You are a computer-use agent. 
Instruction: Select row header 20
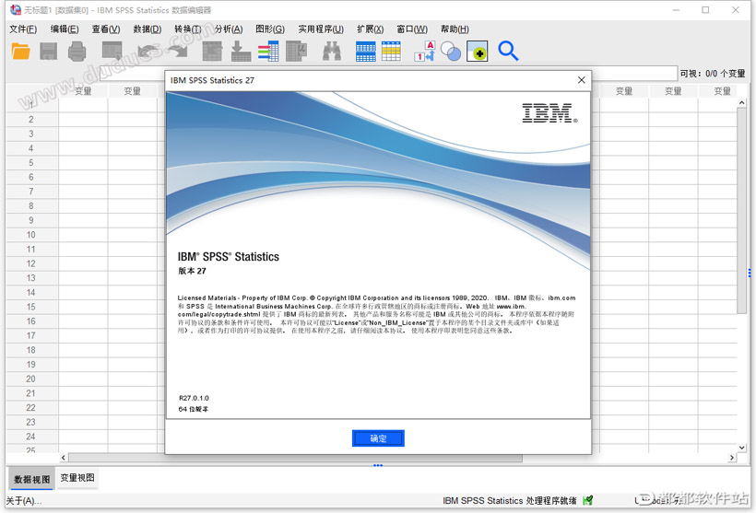tap(31, 379)
